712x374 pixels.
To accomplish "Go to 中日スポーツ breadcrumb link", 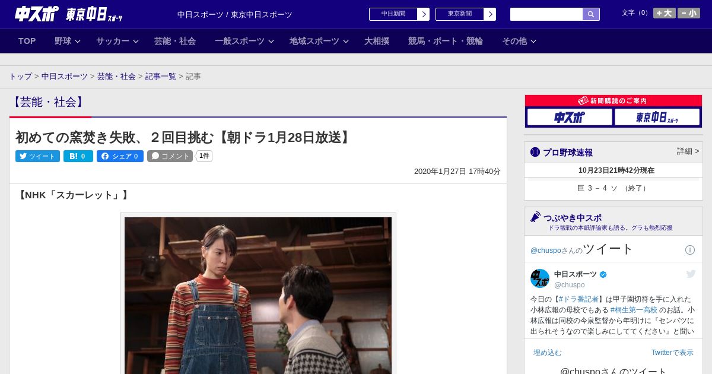I will [65, 77].
